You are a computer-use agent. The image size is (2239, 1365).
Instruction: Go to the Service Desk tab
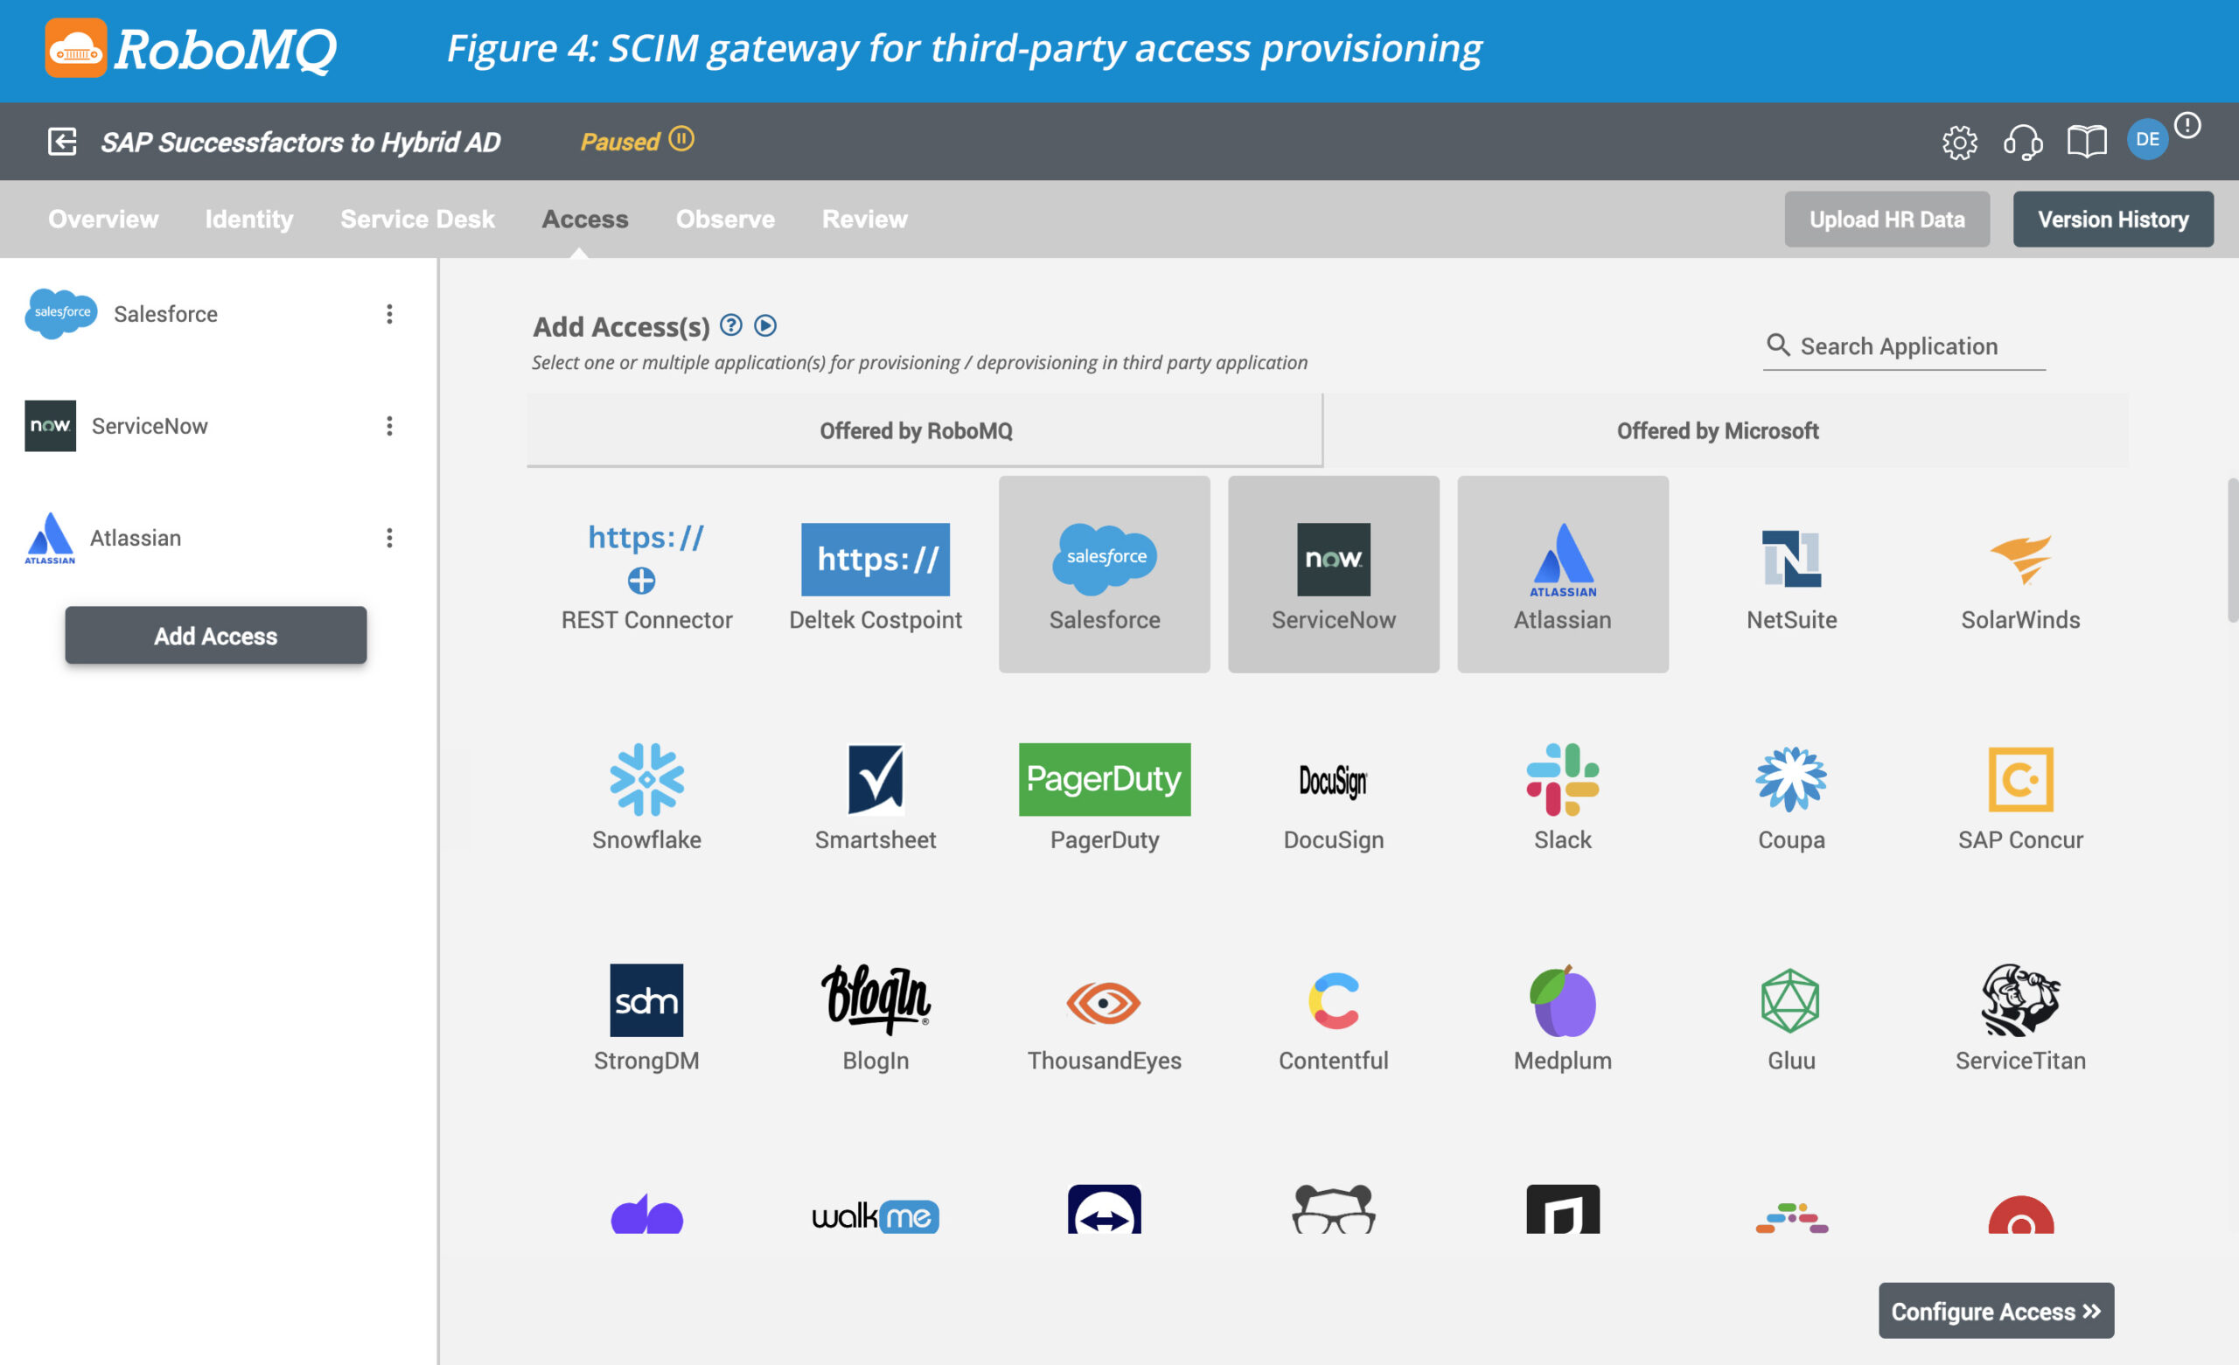[x=417, y=218]
